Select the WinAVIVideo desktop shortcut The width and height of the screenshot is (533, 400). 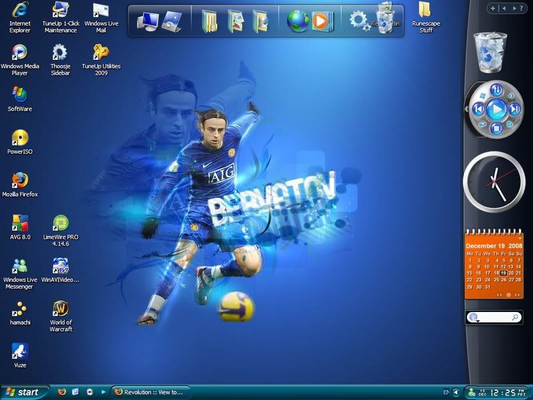(60, 270)
